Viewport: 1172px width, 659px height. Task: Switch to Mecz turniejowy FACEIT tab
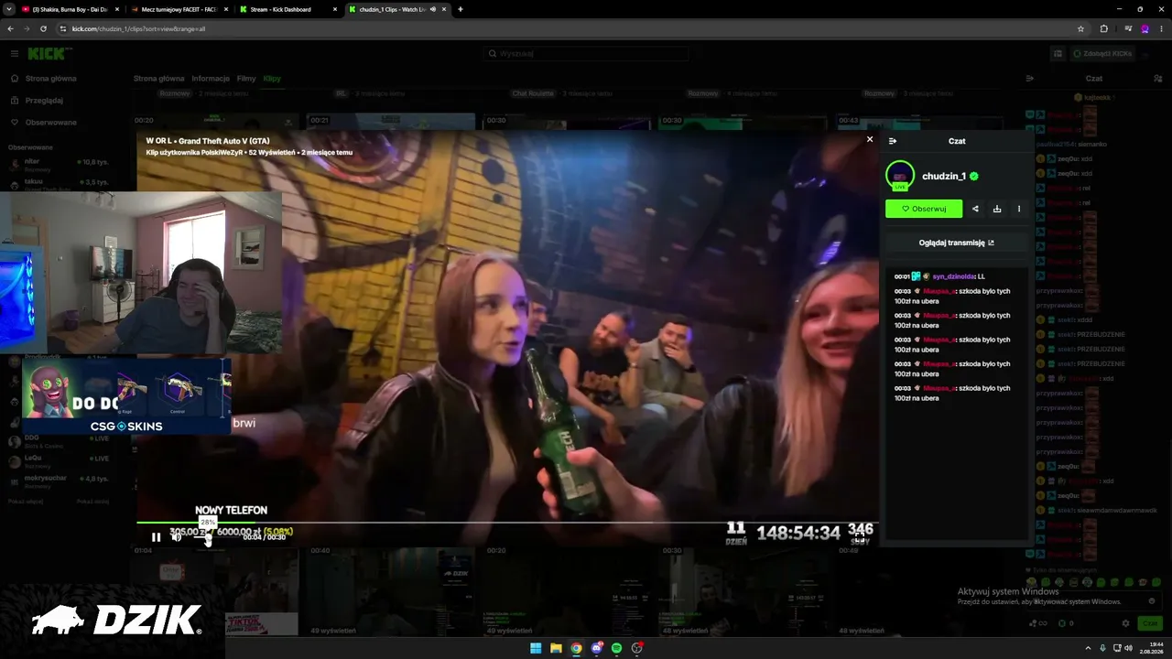click(179, 9)
